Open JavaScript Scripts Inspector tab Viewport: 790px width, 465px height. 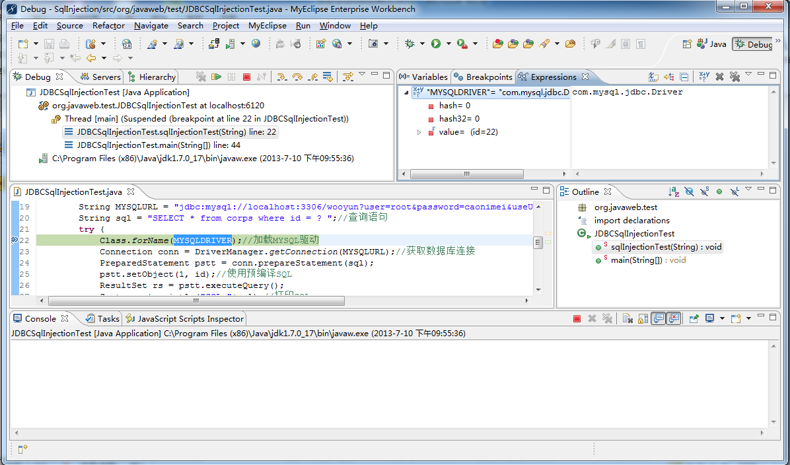[x=185, y=318]
